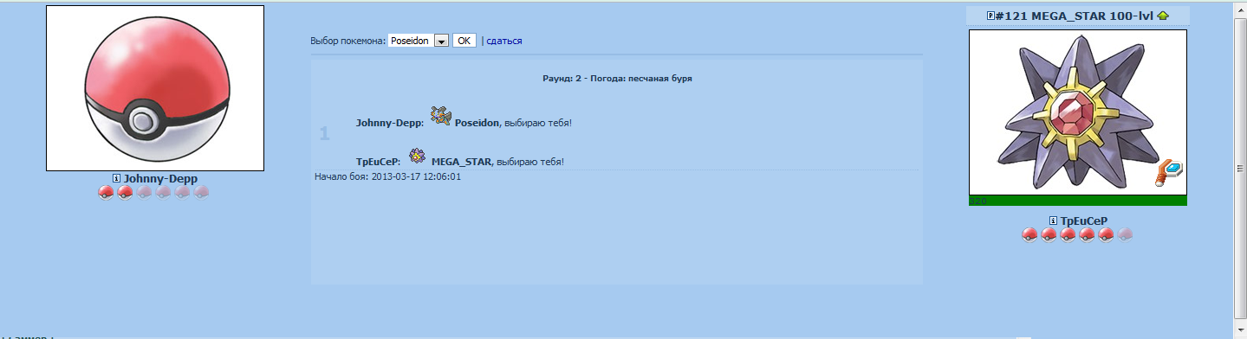Click Johnny-Depp's last faded pokeball
Viewport: 1247px width, 339px height.
tap(201, 192)
